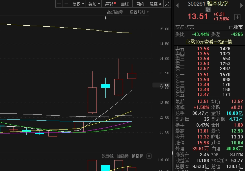The image size is (245, 171).
Task: Click the 融资融券 label
Action: tap(115, 12)
